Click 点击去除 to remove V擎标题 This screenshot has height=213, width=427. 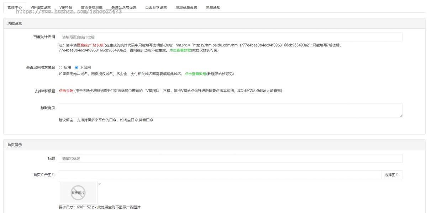click(66, 91)
